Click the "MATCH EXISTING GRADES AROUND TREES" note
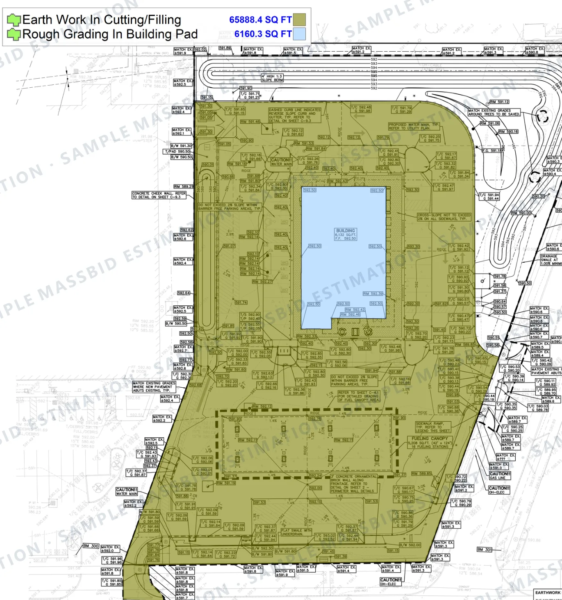Screen dimensions: 562x600 [494, 112]
